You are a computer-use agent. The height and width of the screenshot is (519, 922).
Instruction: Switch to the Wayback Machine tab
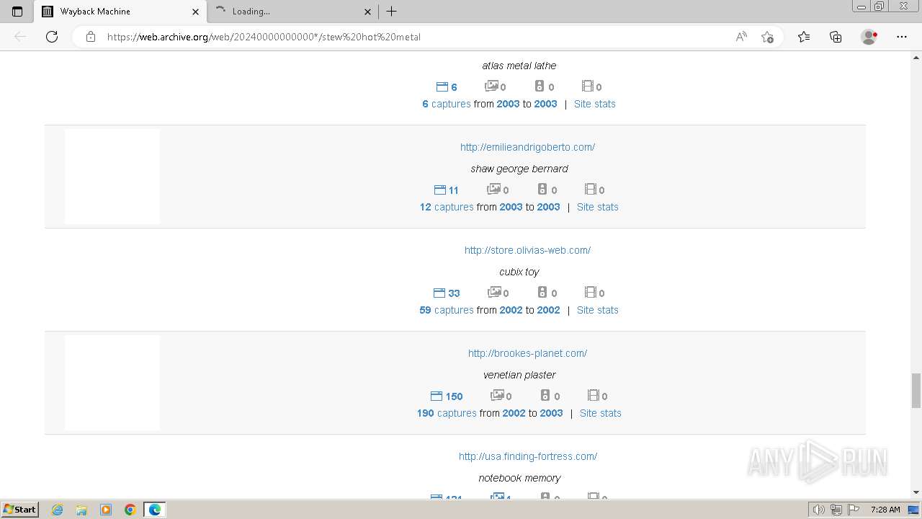(120, 12)
